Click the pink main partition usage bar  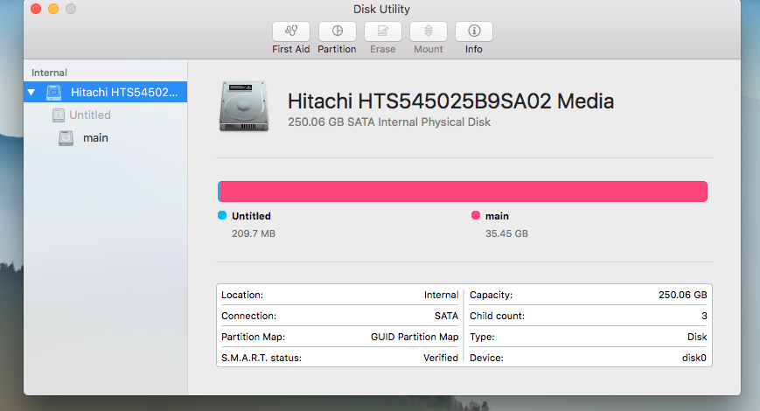464,192
